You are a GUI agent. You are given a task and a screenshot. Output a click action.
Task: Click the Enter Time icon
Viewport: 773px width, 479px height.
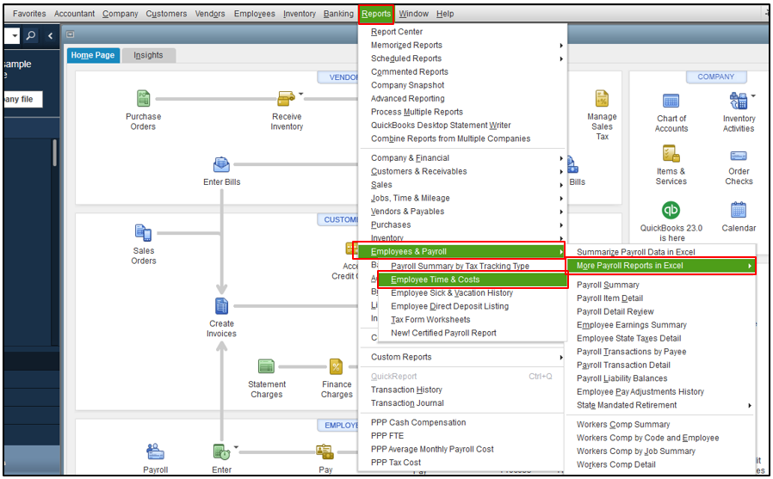tap(221, 451)
